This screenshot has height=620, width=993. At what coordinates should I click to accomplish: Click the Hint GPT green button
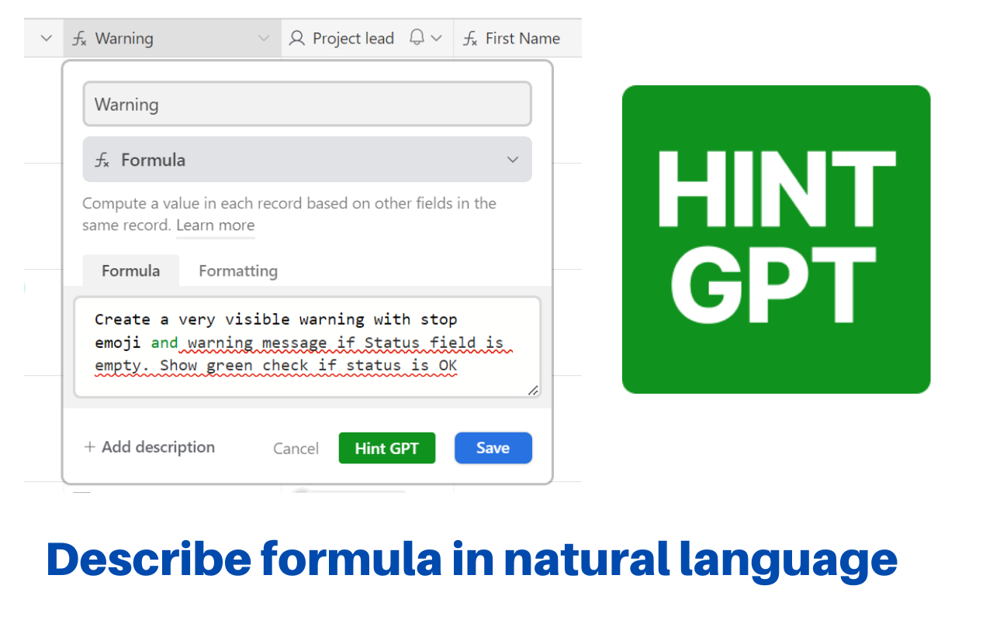[x=386, y=448]
